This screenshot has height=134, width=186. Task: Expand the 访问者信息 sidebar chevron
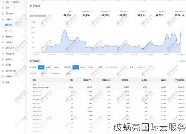23,54
